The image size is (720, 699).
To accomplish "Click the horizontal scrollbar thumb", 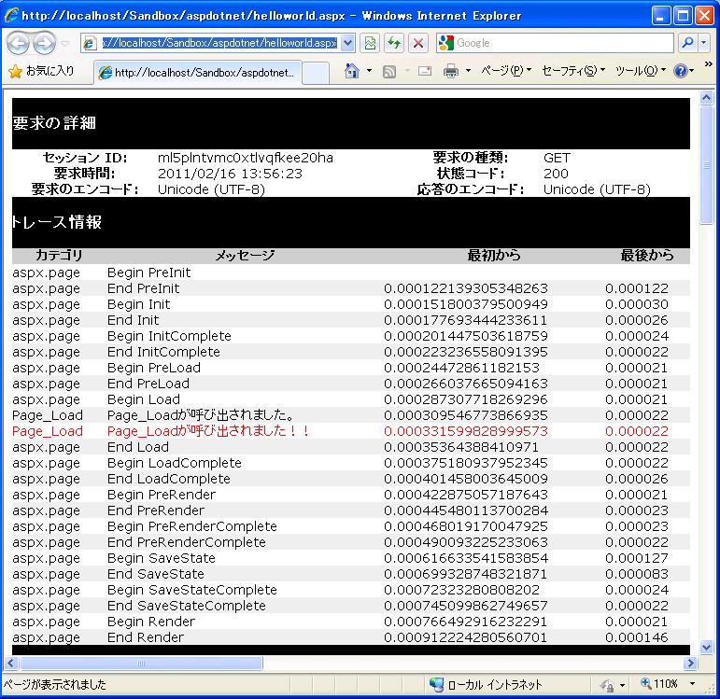I will tap(141, 663).
